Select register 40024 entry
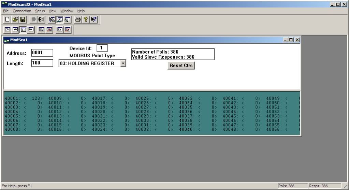The image size is (349, 190). pyautogui.click(x=111, y=129)
